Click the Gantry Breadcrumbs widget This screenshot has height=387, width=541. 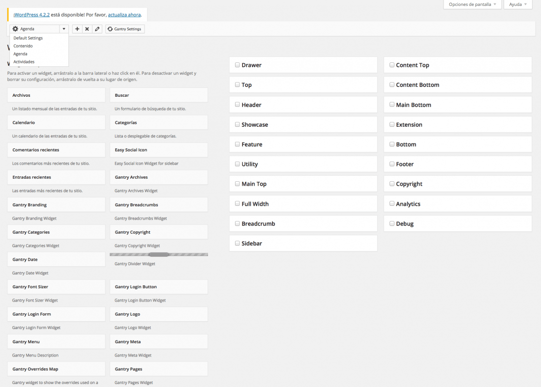pos(159,205)
